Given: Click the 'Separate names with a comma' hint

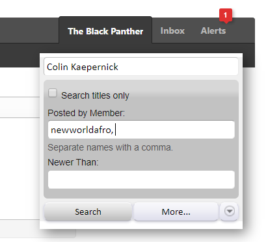Looking at the screenshot, I should [110, 147].
